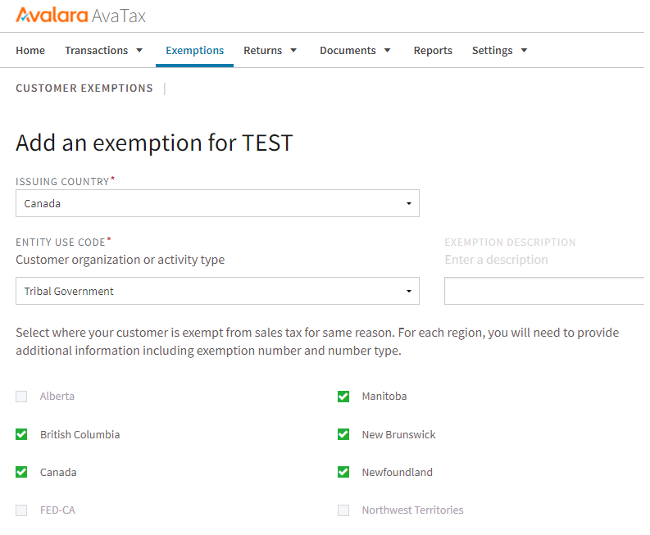Uncheck the British Columbia checkbox

click(x=21, y=434)
